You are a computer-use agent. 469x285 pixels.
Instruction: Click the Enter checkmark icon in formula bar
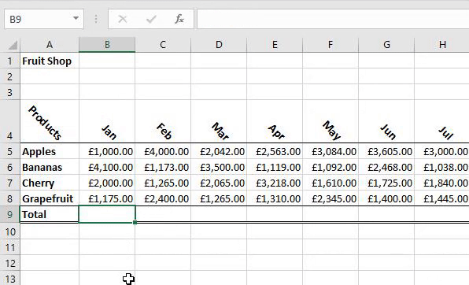[x=151, y=19]
